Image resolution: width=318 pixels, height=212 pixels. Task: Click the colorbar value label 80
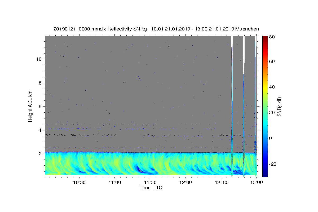tap(272, 37)
